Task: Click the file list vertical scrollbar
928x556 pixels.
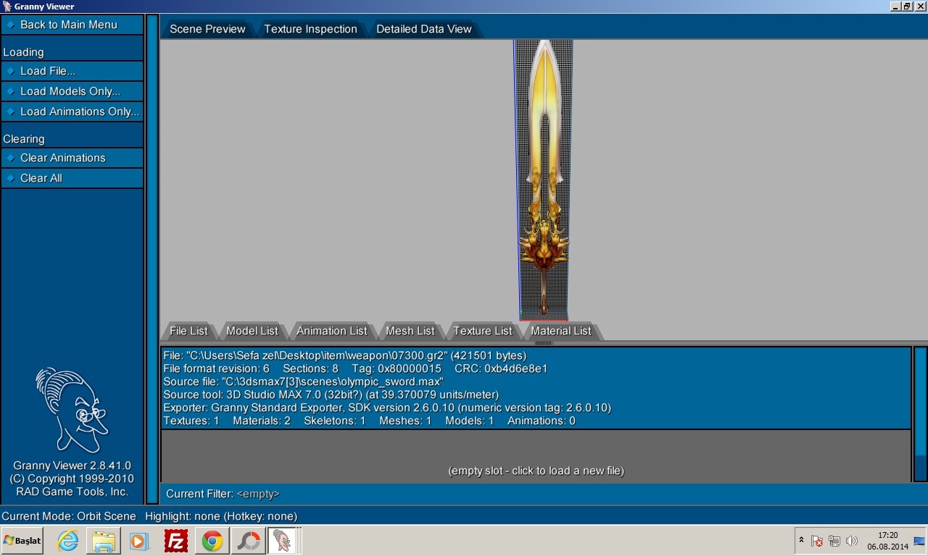Action: 920,414
